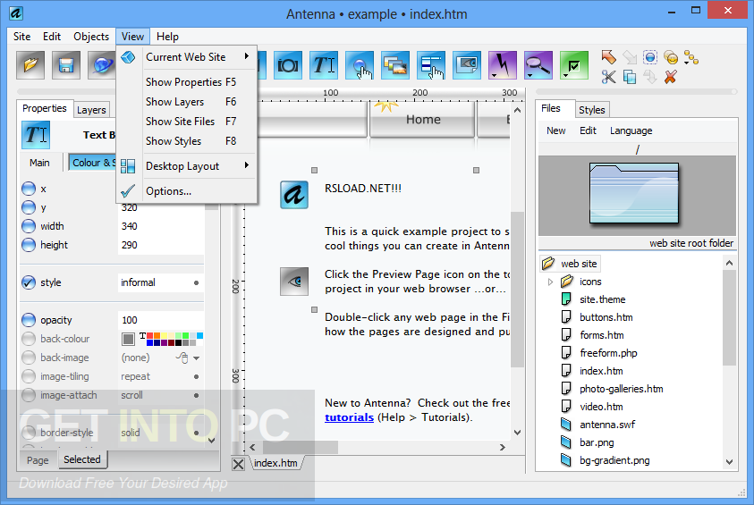Click the web site root folder thumbnail
The width and height of the screenshot is (754, 505).
(x=634, y=194)
